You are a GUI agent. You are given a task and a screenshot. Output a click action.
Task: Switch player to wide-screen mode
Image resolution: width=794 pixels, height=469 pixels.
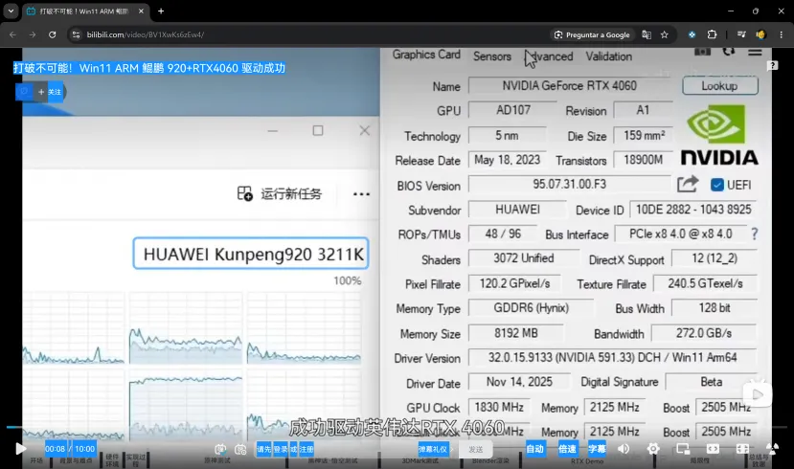[x=713, y=448]
